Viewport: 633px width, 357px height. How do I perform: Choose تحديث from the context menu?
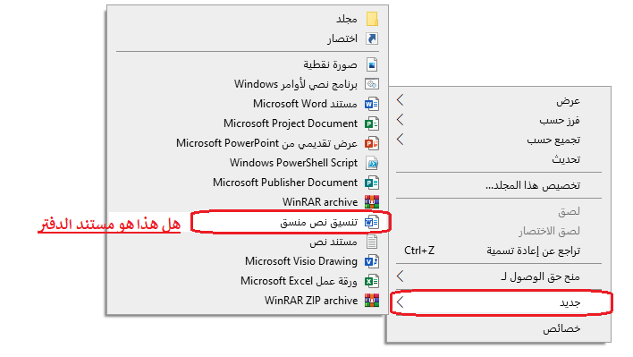pyautogui.click(x=500, y=159)
